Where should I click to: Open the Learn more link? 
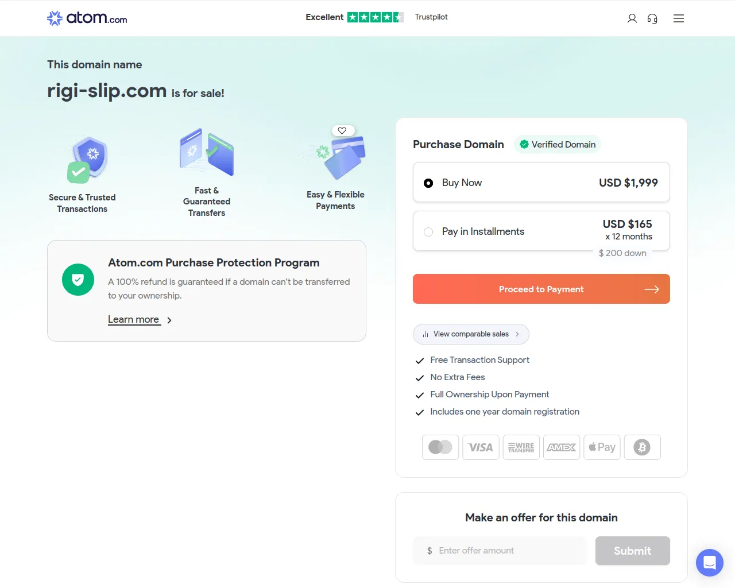134,319
